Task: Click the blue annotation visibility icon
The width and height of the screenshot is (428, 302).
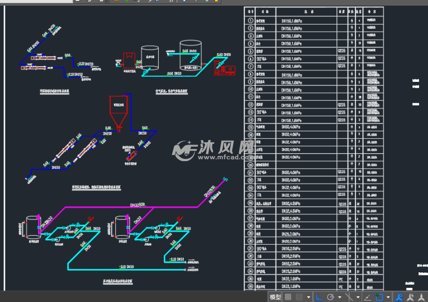Action: tap(399, 297)
